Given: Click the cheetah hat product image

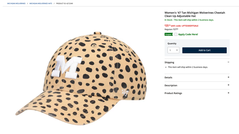Looking at the screenshot, I should pos(81,78).
